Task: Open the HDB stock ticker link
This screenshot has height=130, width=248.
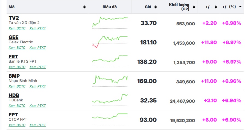Action: (x=14, y=95)
